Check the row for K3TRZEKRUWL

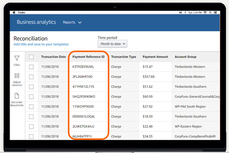[x=31, y=67]
